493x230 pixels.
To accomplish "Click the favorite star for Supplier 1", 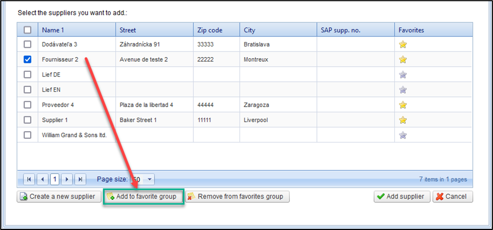I will [x=403, y=120].
